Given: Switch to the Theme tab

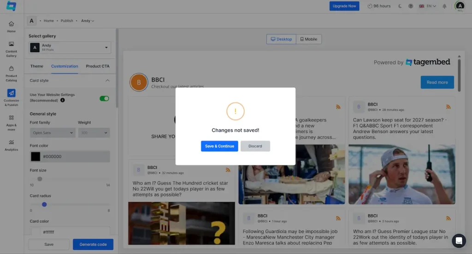Looking at the screenshot, I should [37, 66].
